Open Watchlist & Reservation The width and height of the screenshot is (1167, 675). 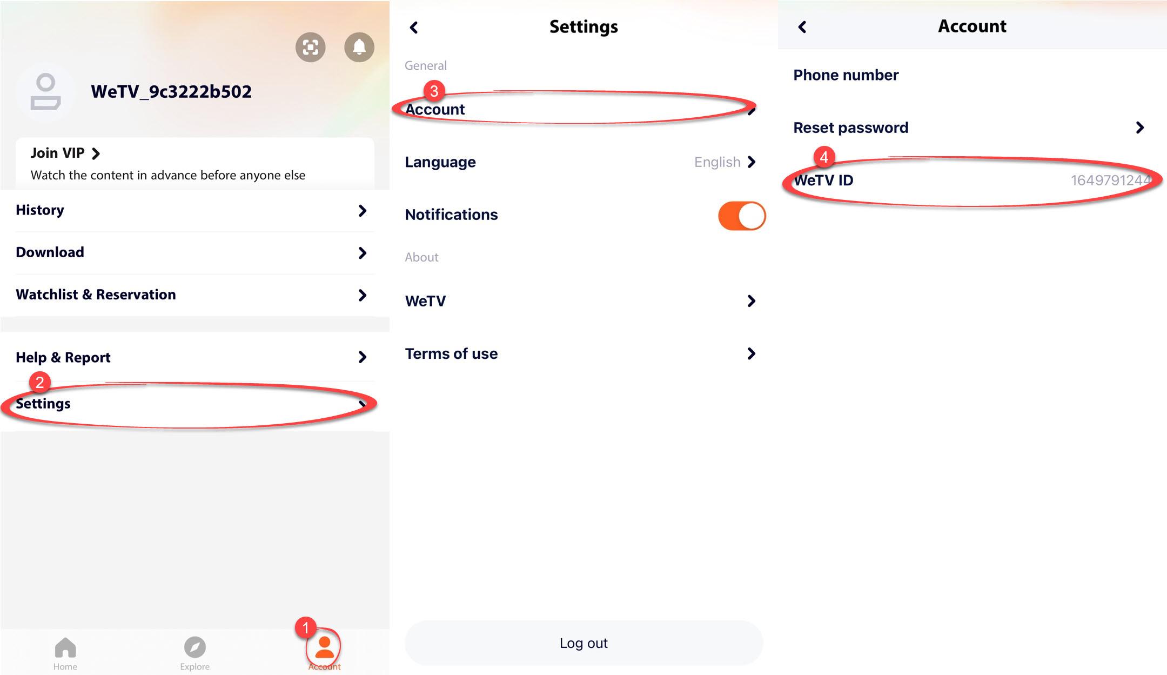tap(96, 295)
